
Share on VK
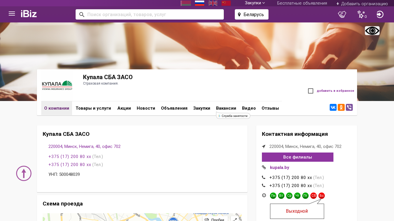(333, 107)
